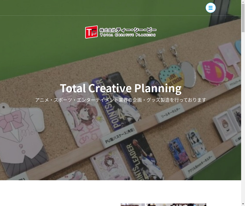Screen dimensions: 245x206
Task: Select the large Total Creative Planning heading
Action: [121, 89]
